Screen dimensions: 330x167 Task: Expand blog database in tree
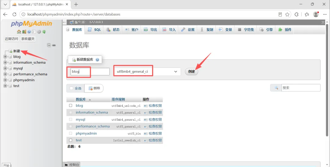click(x=5, y=57)
